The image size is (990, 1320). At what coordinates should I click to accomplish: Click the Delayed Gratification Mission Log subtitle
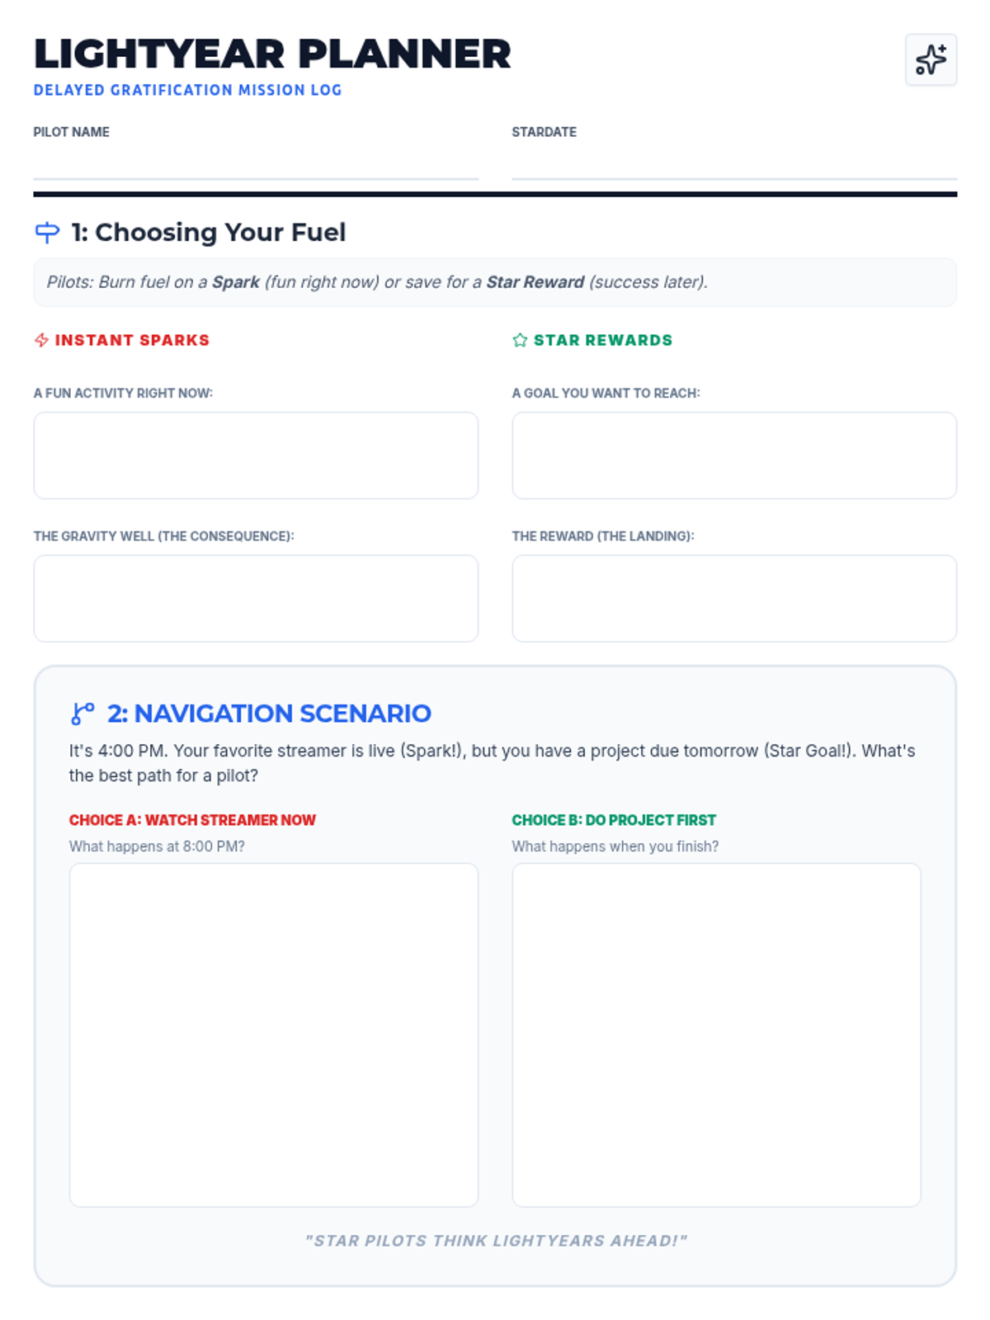[187, 90]
